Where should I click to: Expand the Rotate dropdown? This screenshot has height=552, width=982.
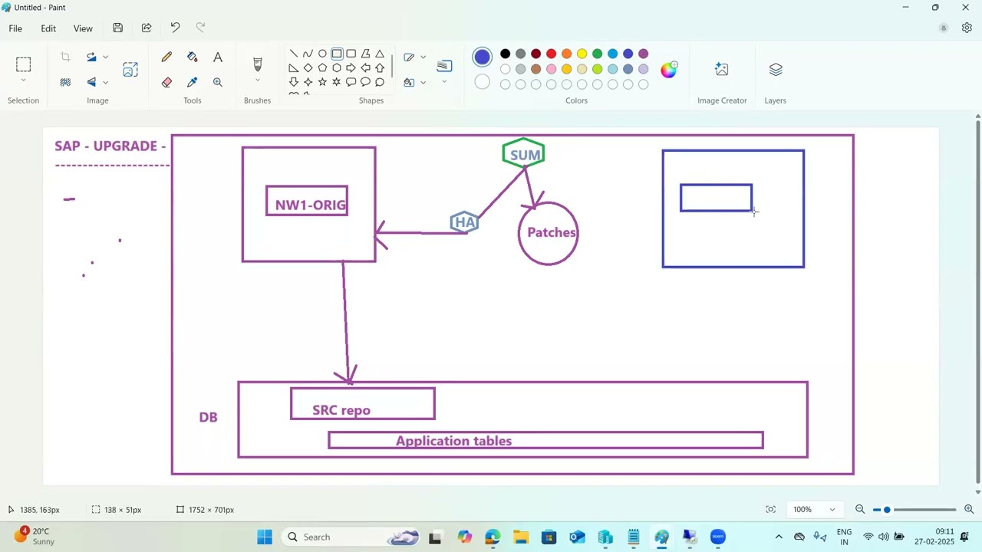coord(105,57)
